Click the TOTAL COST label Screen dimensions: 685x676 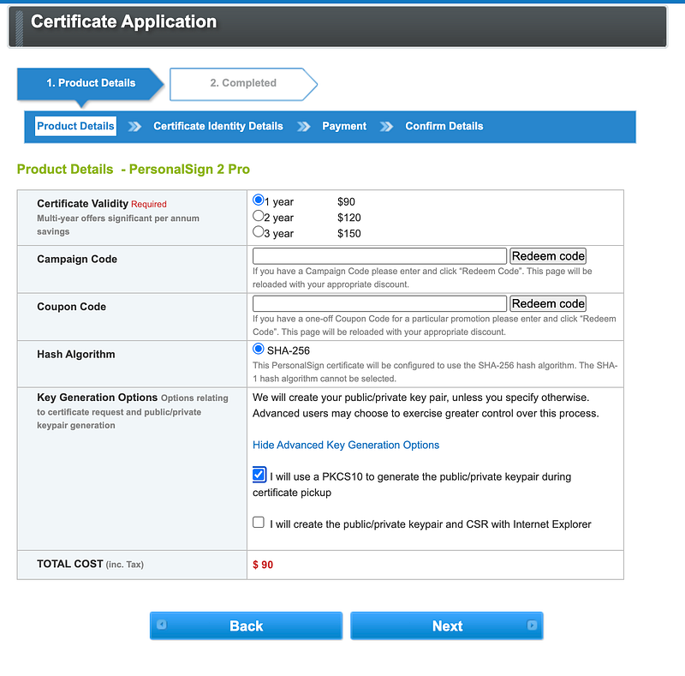[x=70, y=564]
